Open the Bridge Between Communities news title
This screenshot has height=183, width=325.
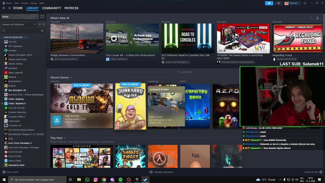[x=68, y=55]
